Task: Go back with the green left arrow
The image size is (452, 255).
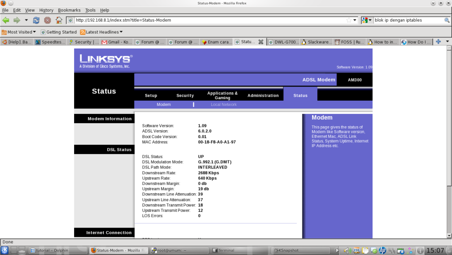Action: point(6,20)
